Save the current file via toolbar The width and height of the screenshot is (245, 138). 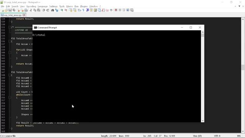click(10, 10)
